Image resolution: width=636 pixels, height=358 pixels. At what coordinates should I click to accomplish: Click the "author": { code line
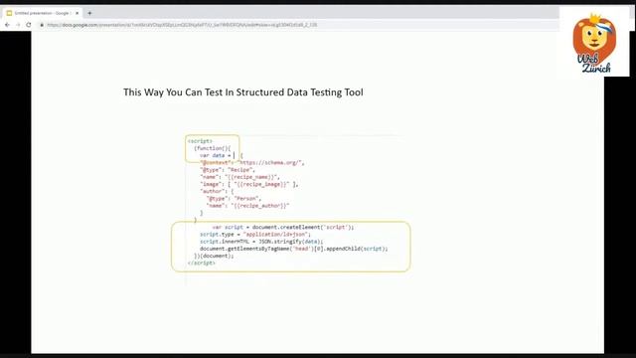coord(217,191)
